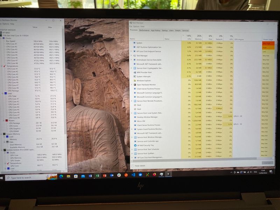This screenshot has height=210, width=280.
Task: Open the View menu in Task Manager
Action: 142,27
